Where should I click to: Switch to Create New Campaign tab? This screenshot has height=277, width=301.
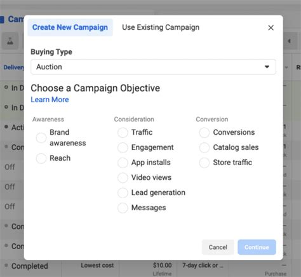pos(70,27)
